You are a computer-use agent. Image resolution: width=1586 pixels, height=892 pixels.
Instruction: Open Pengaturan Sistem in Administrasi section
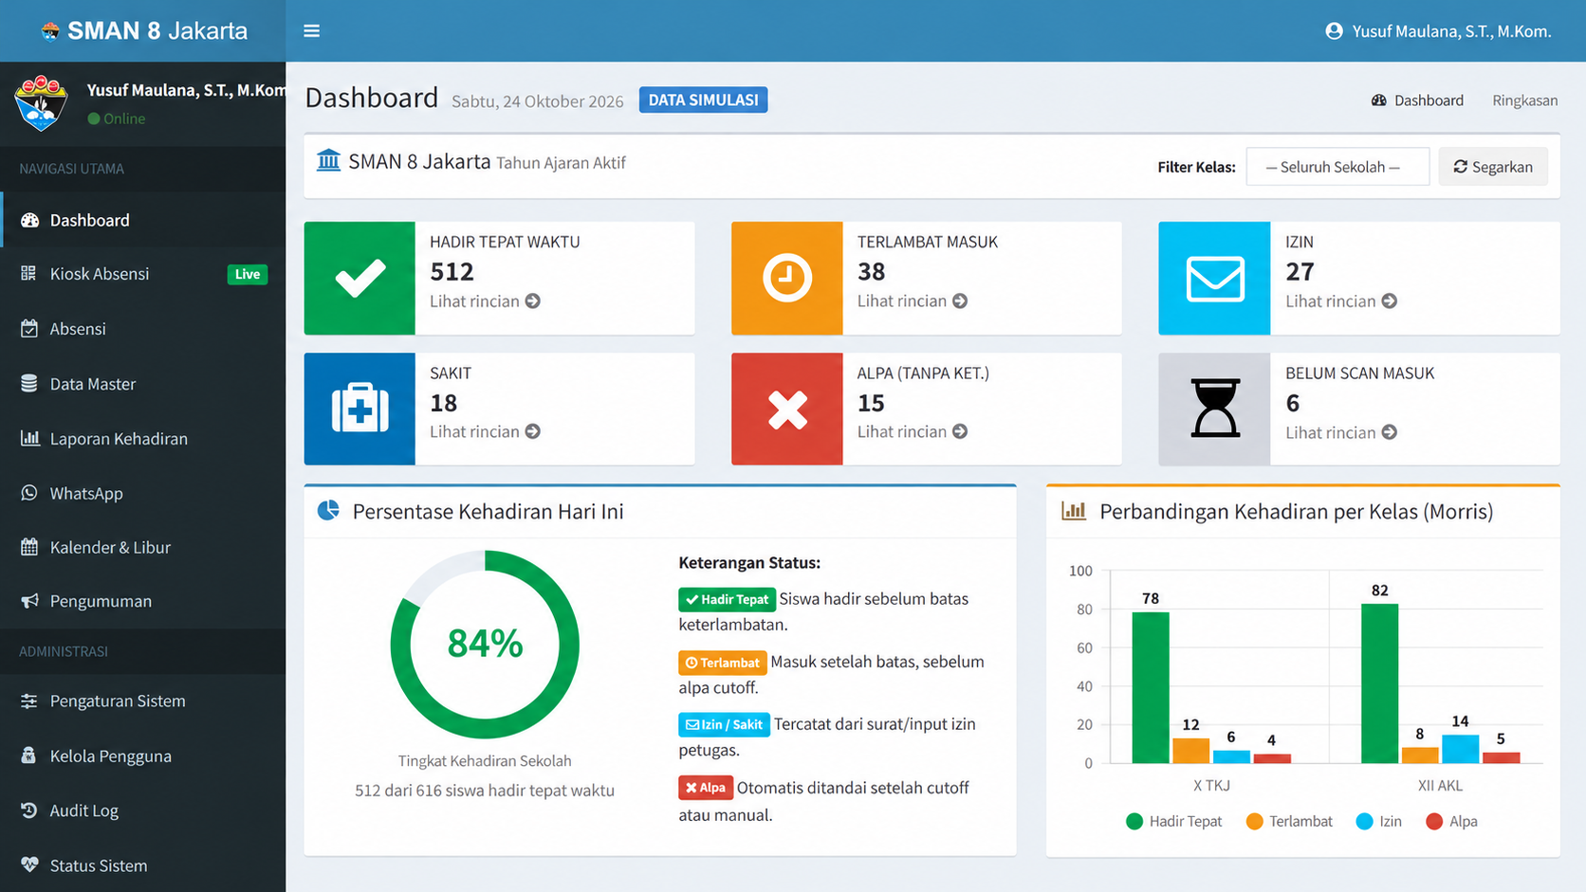click(142, 701)
